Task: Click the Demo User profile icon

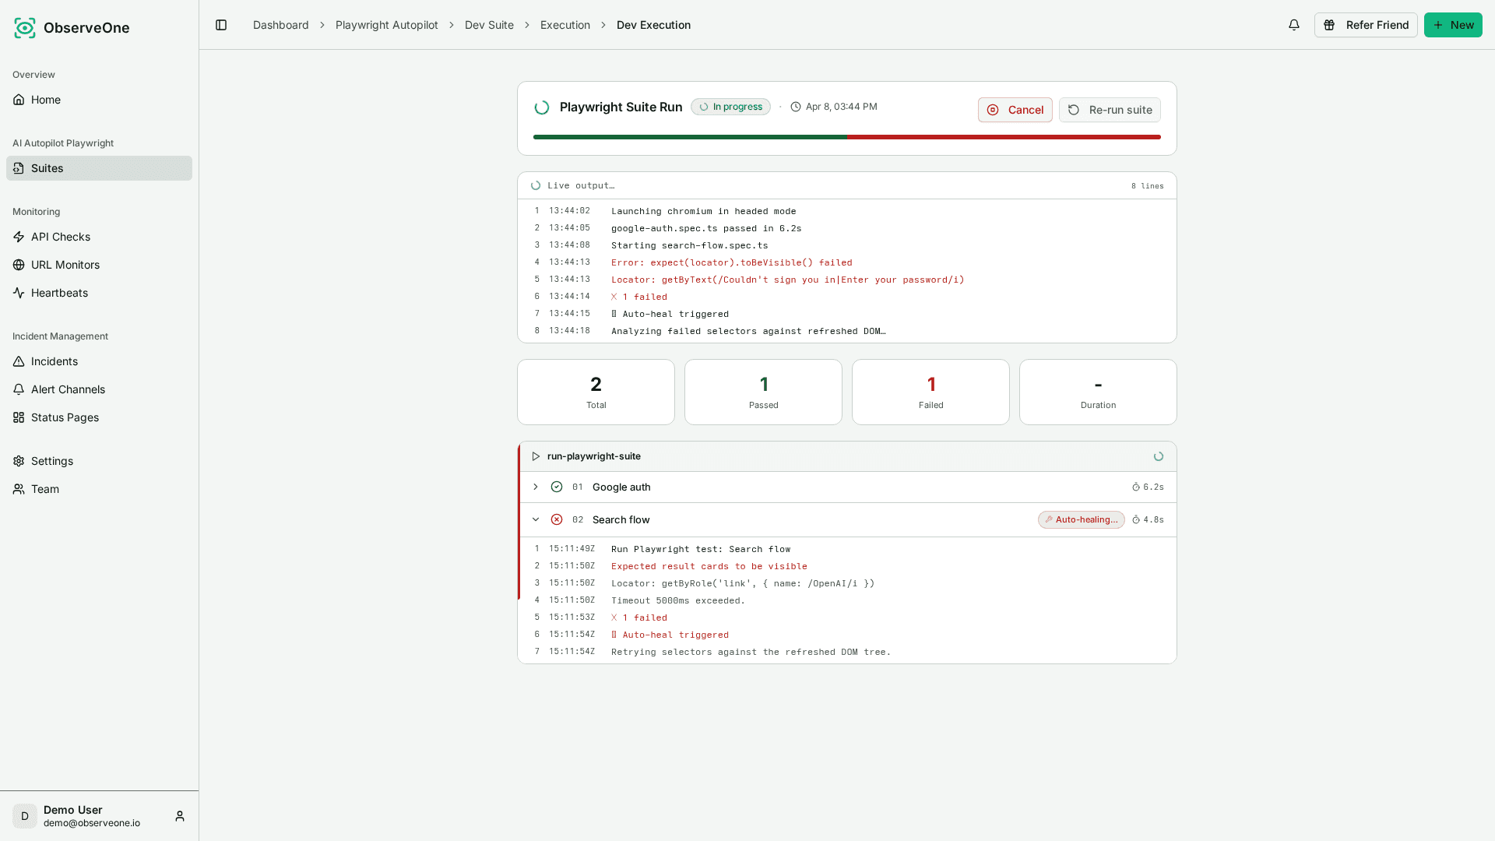Action: pyautogui.click(x=180, y=816)
